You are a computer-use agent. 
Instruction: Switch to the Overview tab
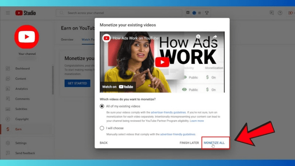coord(67,39)
